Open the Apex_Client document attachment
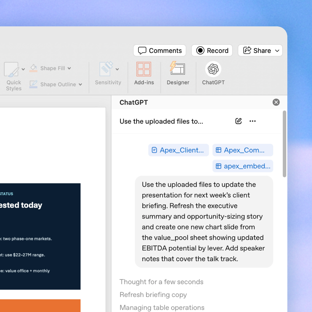The image size is (312, 312). click(x=178, y=150)
